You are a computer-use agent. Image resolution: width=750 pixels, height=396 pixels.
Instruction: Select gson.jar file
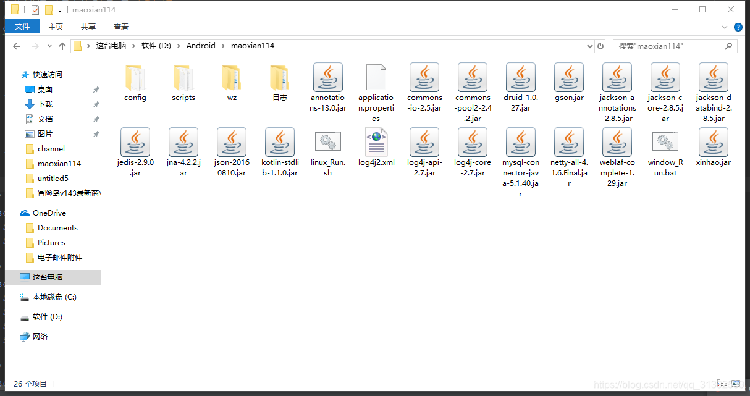coord(569,83)
